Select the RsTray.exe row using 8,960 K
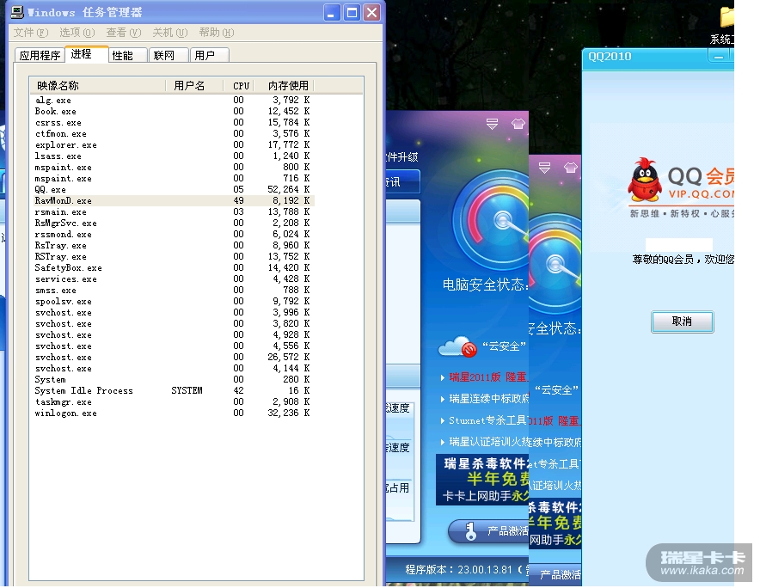The height and width of the screenshot is (588, 760). [x=173, y=245]
